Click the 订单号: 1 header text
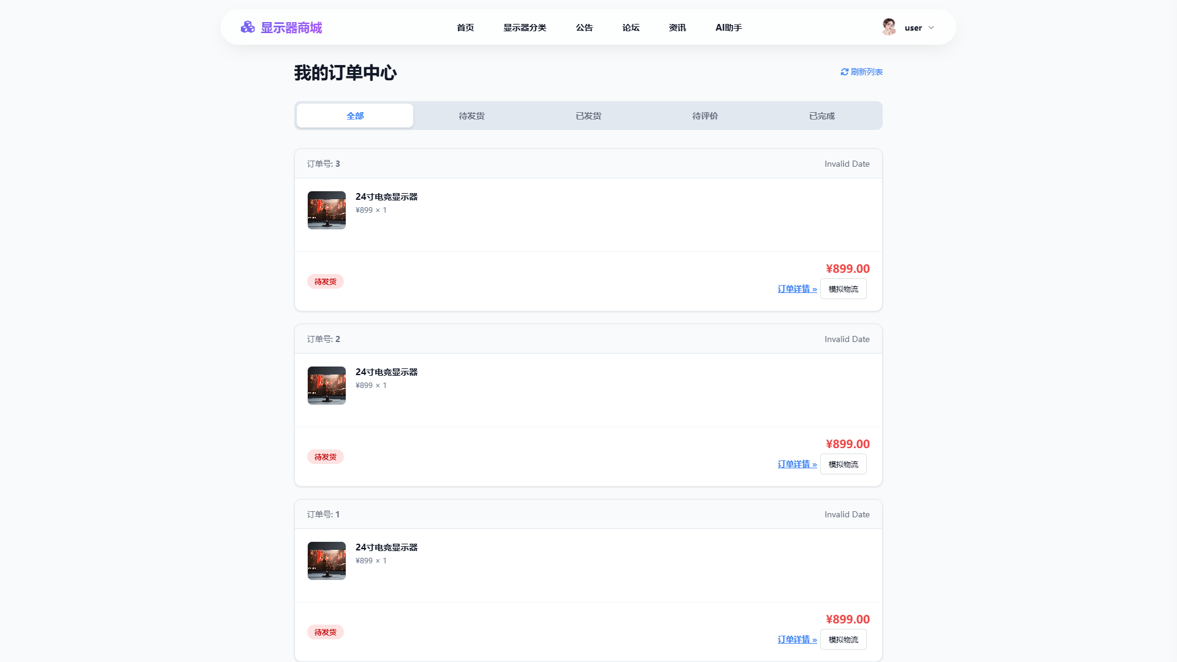Screen dimensions: 1177x662 [324, 514]
